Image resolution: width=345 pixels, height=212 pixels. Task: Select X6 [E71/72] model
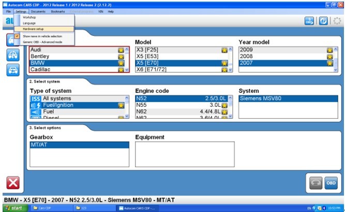click(x=182, y=69)
